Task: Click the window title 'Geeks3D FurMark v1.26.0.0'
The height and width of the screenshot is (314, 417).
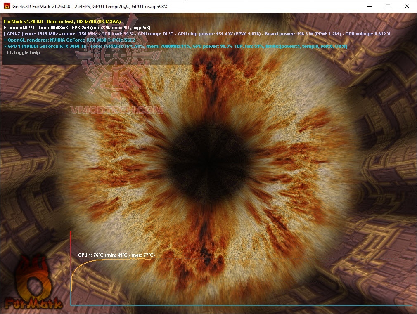Action: point(41,6)
